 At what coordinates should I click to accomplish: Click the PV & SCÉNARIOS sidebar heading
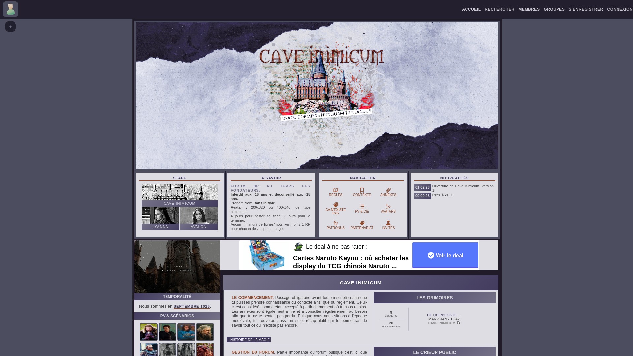coord(177,316)
